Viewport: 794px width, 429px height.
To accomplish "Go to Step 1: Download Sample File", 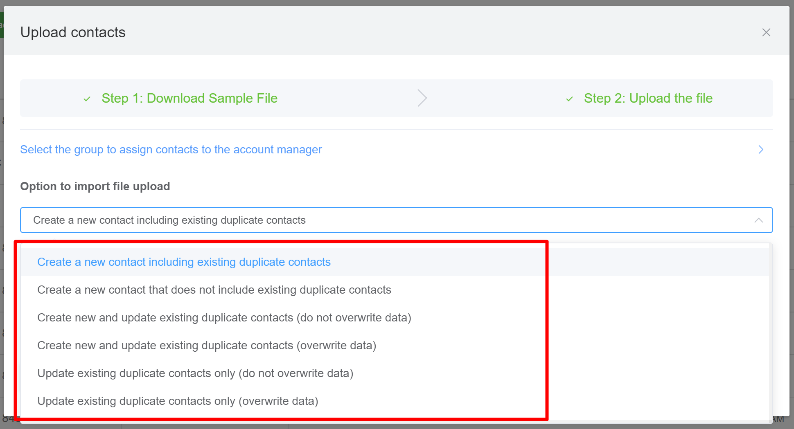I will click(189, 98).
